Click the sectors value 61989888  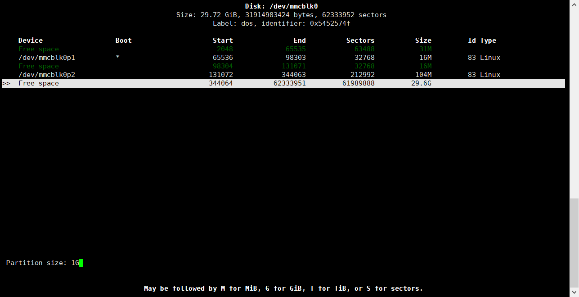point(359,83)
